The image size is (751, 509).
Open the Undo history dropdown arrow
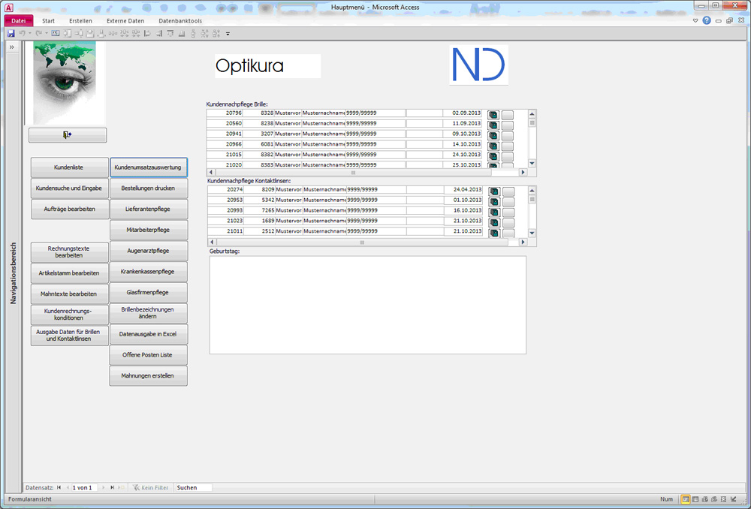pos(30,34)
